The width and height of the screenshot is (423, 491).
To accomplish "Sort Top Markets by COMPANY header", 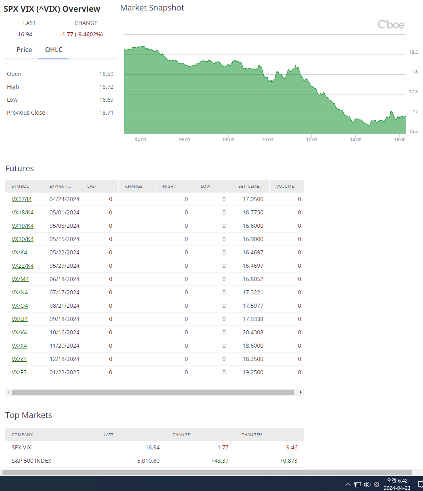I will click(x=51, y=434).
